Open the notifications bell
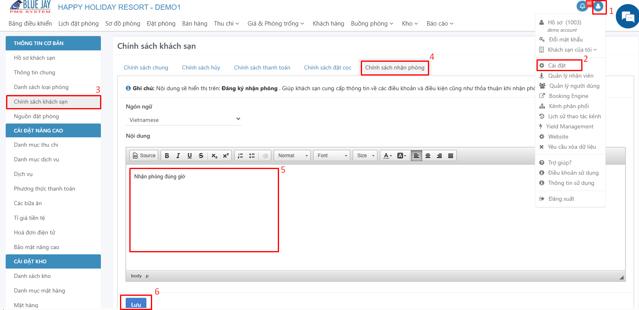 point(582,6)
